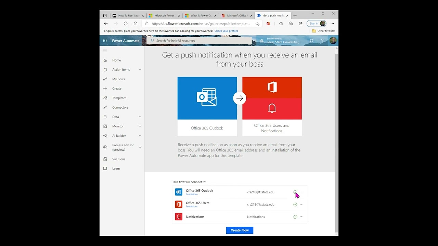Open My flows in the sidebar

(118, 79)
